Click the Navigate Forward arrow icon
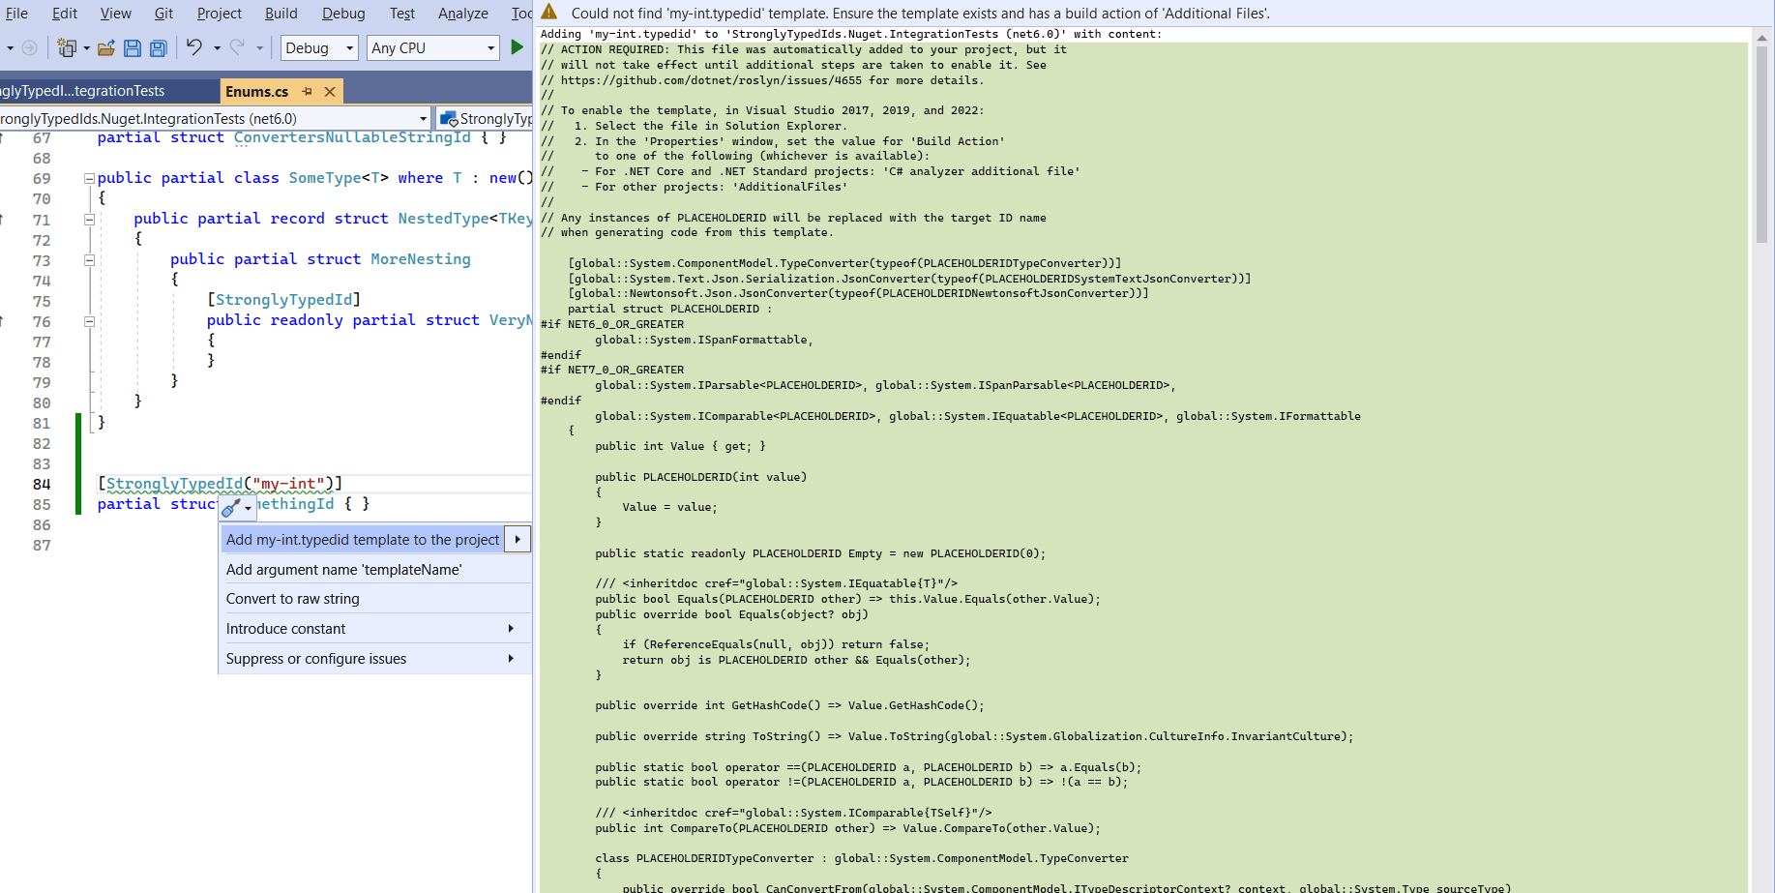 tap(30, 47)
